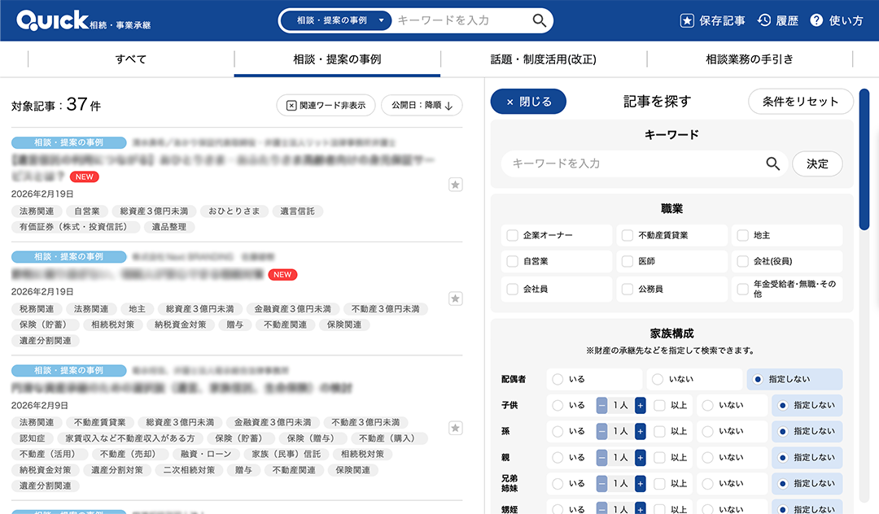Click the search magnifier in header bar
This screenshot has width=879, height=514.
coord(539,20)
